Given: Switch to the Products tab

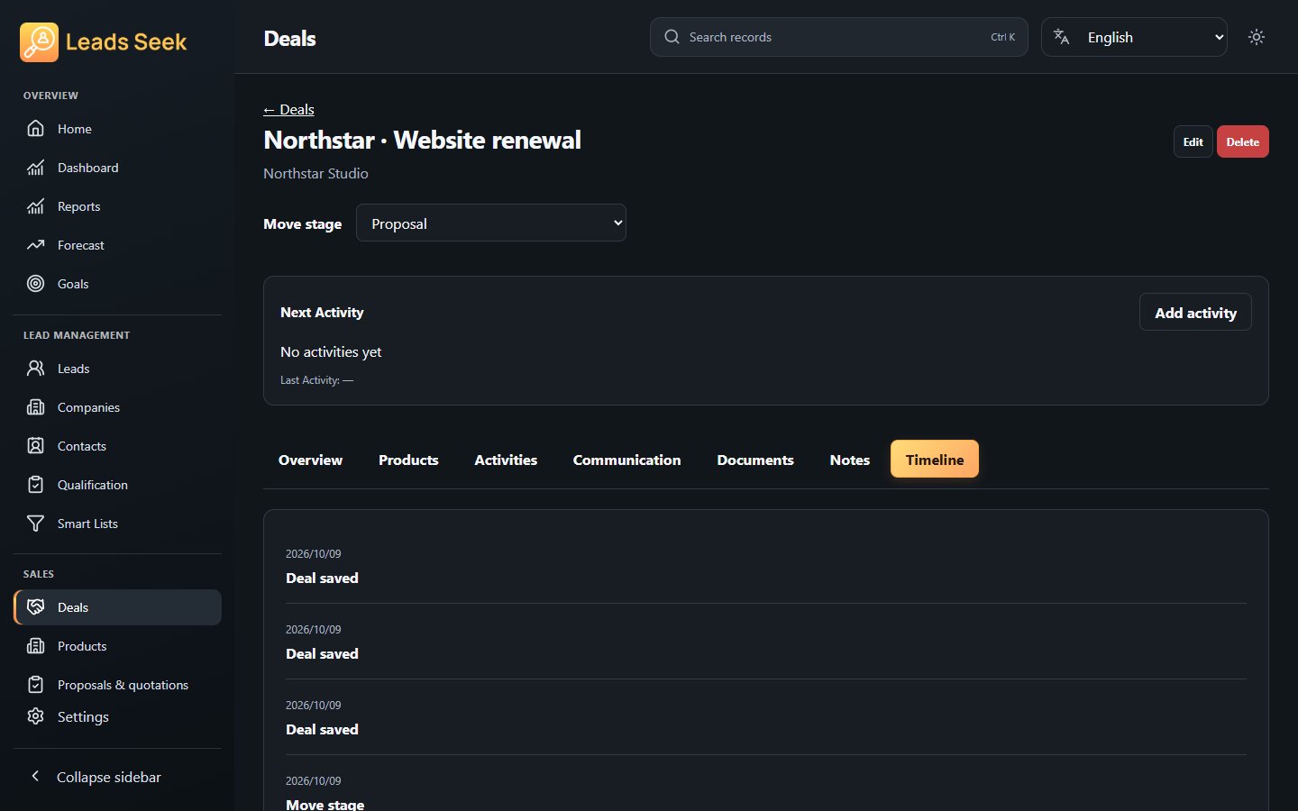Looking at the screenshot, I should coord(408,460).
